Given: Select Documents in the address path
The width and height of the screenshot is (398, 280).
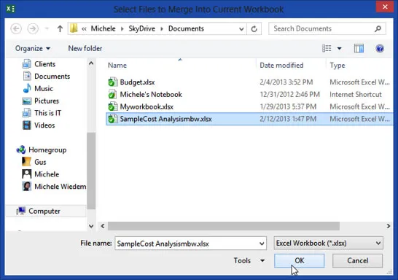Looking at the screenshot, I should 186,28.
